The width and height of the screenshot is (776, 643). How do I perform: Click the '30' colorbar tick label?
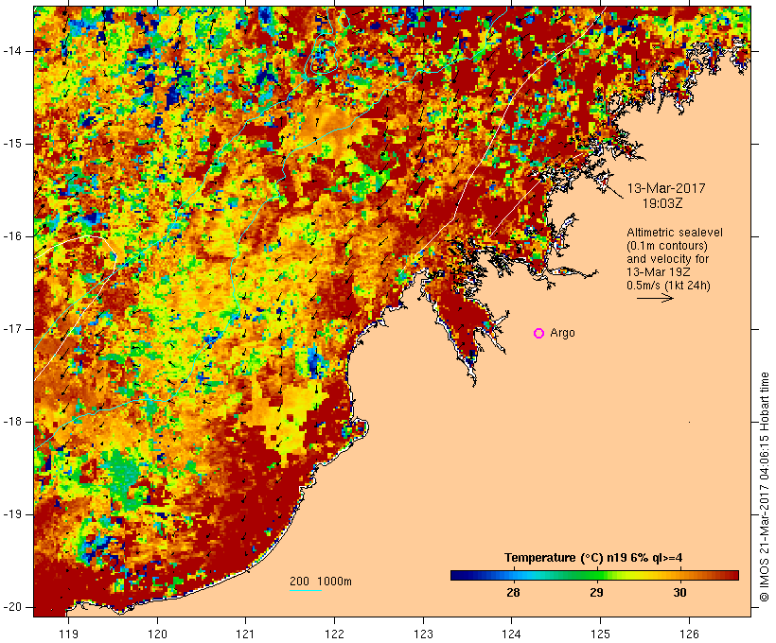tap(680, 593)
